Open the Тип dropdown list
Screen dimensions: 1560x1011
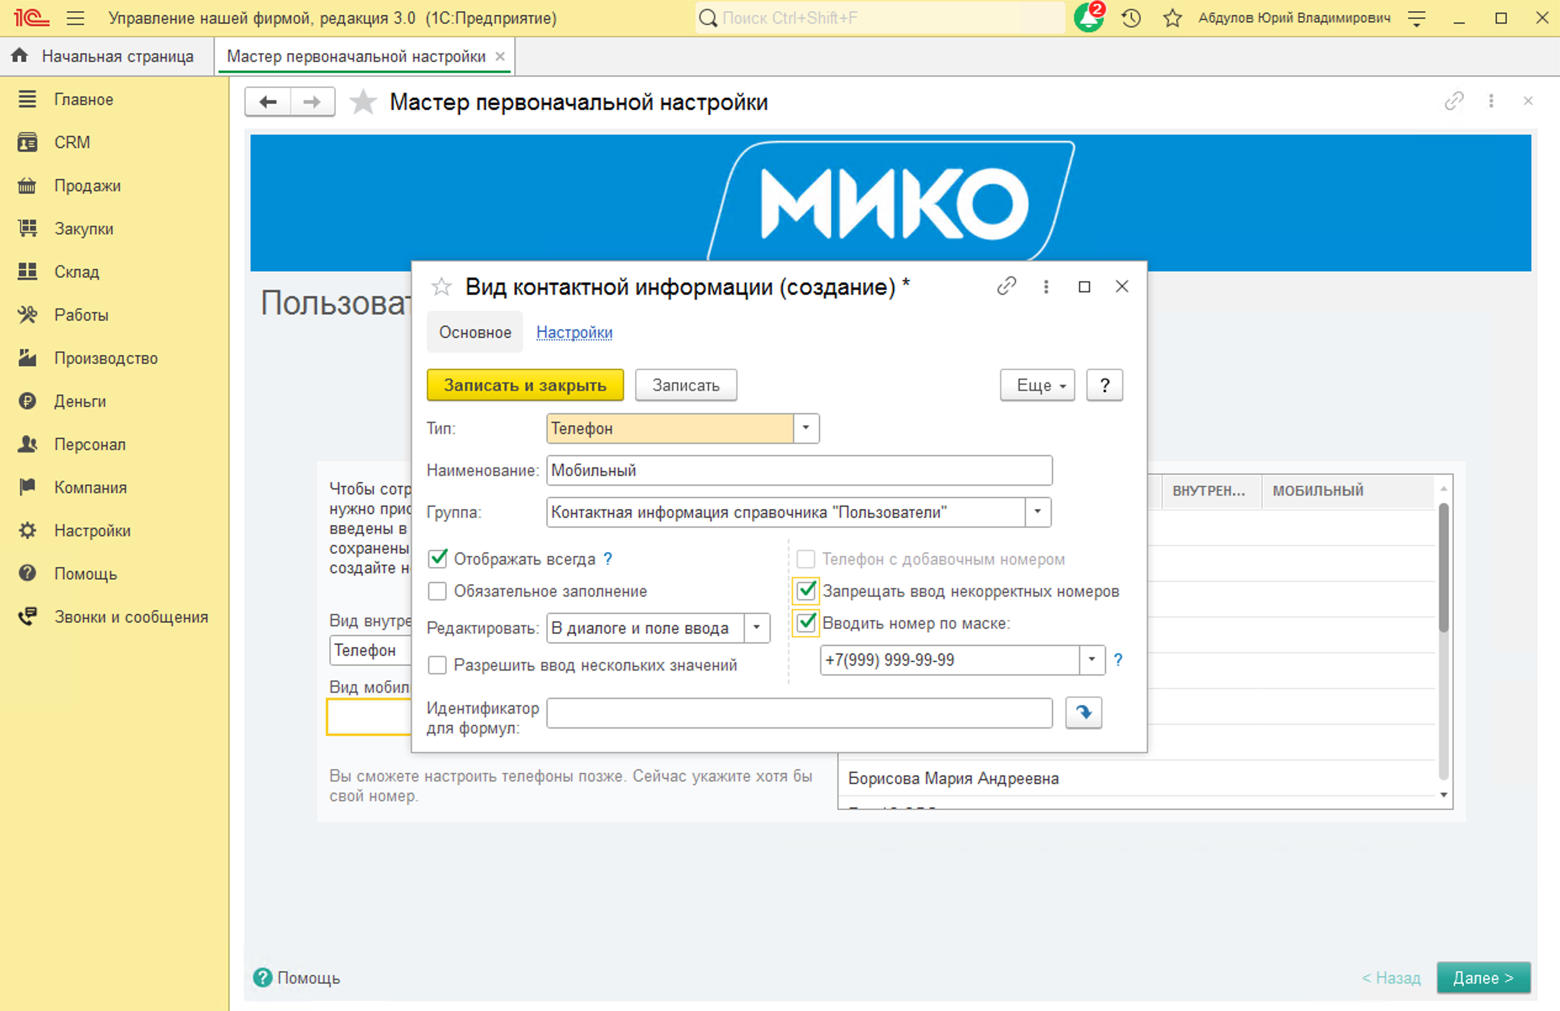pyautogui.click(x=805, y=428)
